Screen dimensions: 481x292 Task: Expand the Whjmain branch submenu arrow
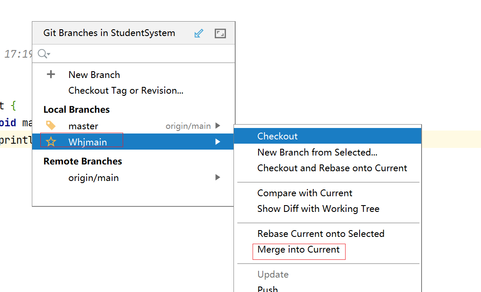point(218,142)
